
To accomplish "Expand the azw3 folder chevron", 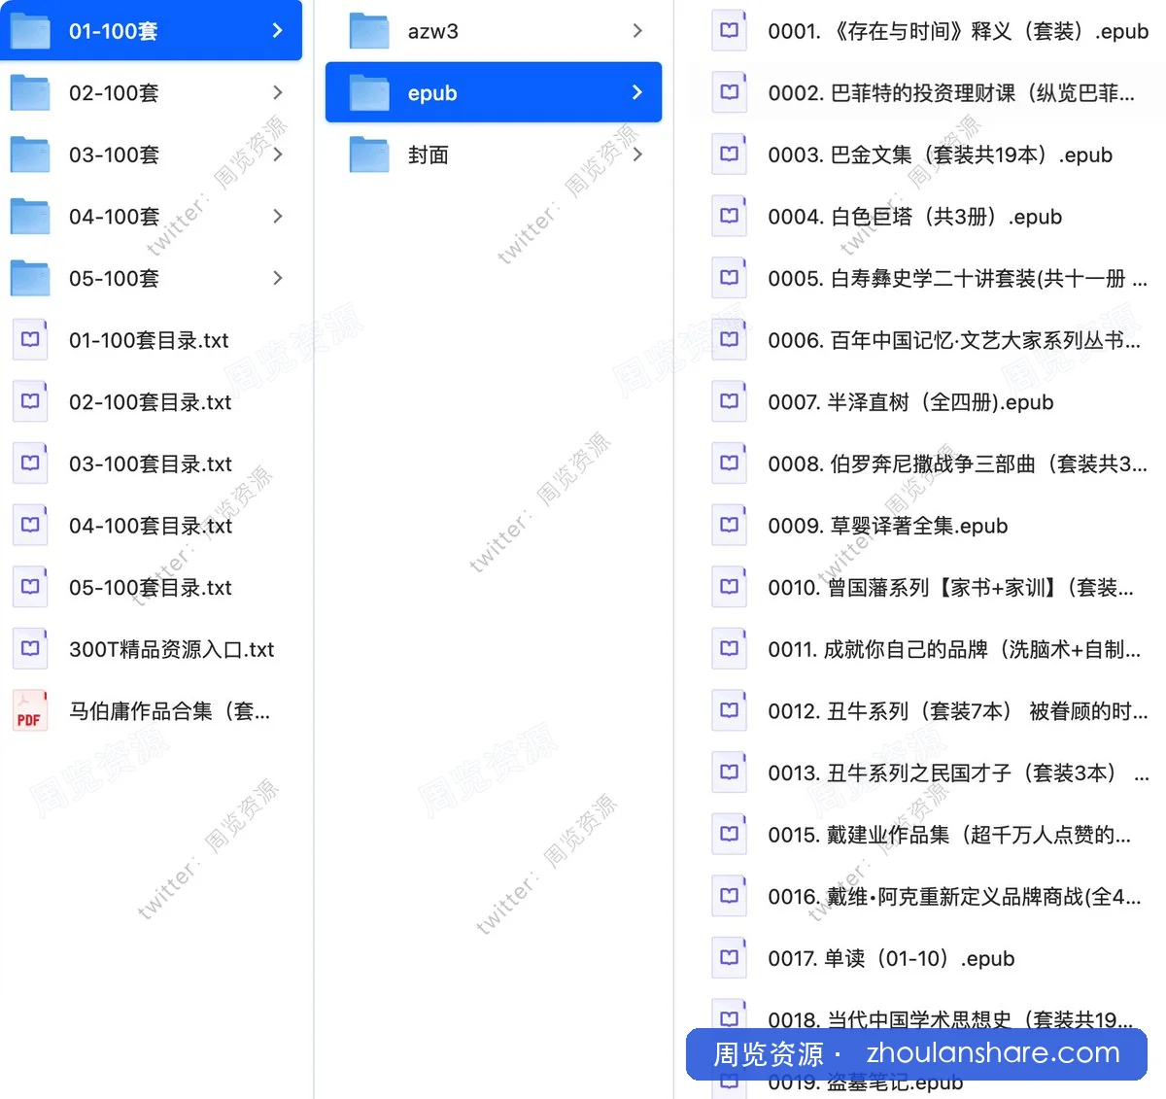I will click(x=636, y=31).
